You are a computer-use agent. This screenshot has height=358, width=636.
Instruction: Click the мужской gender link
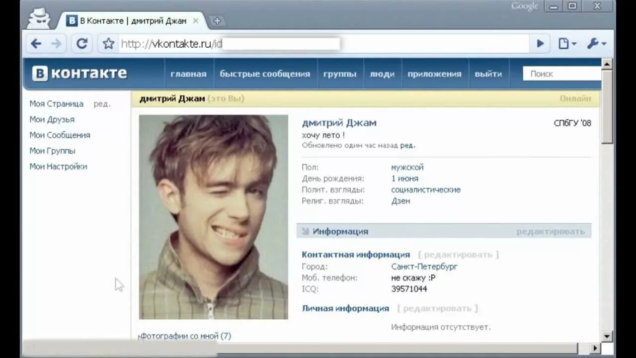tap(407, 168)
